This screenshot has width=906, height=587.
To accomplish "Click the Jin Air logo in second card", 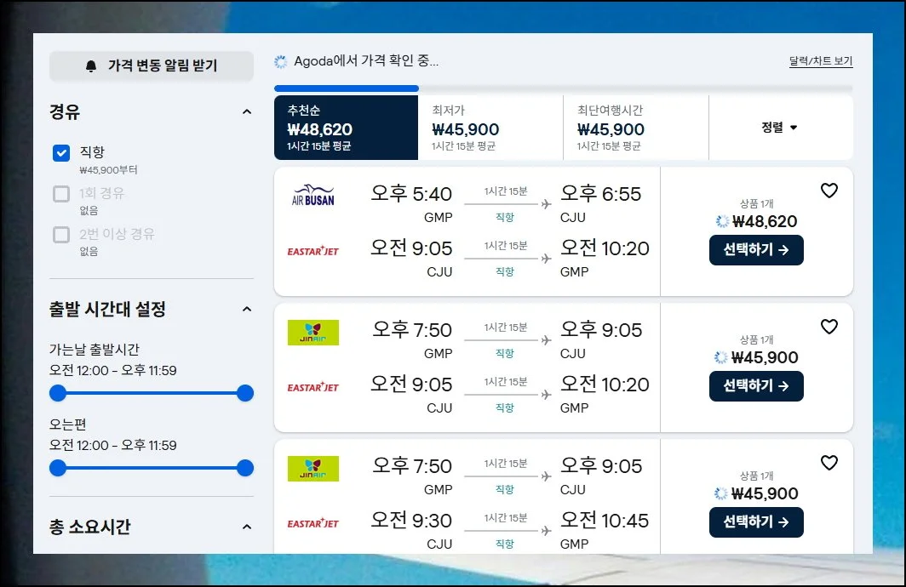I will 313,333.
